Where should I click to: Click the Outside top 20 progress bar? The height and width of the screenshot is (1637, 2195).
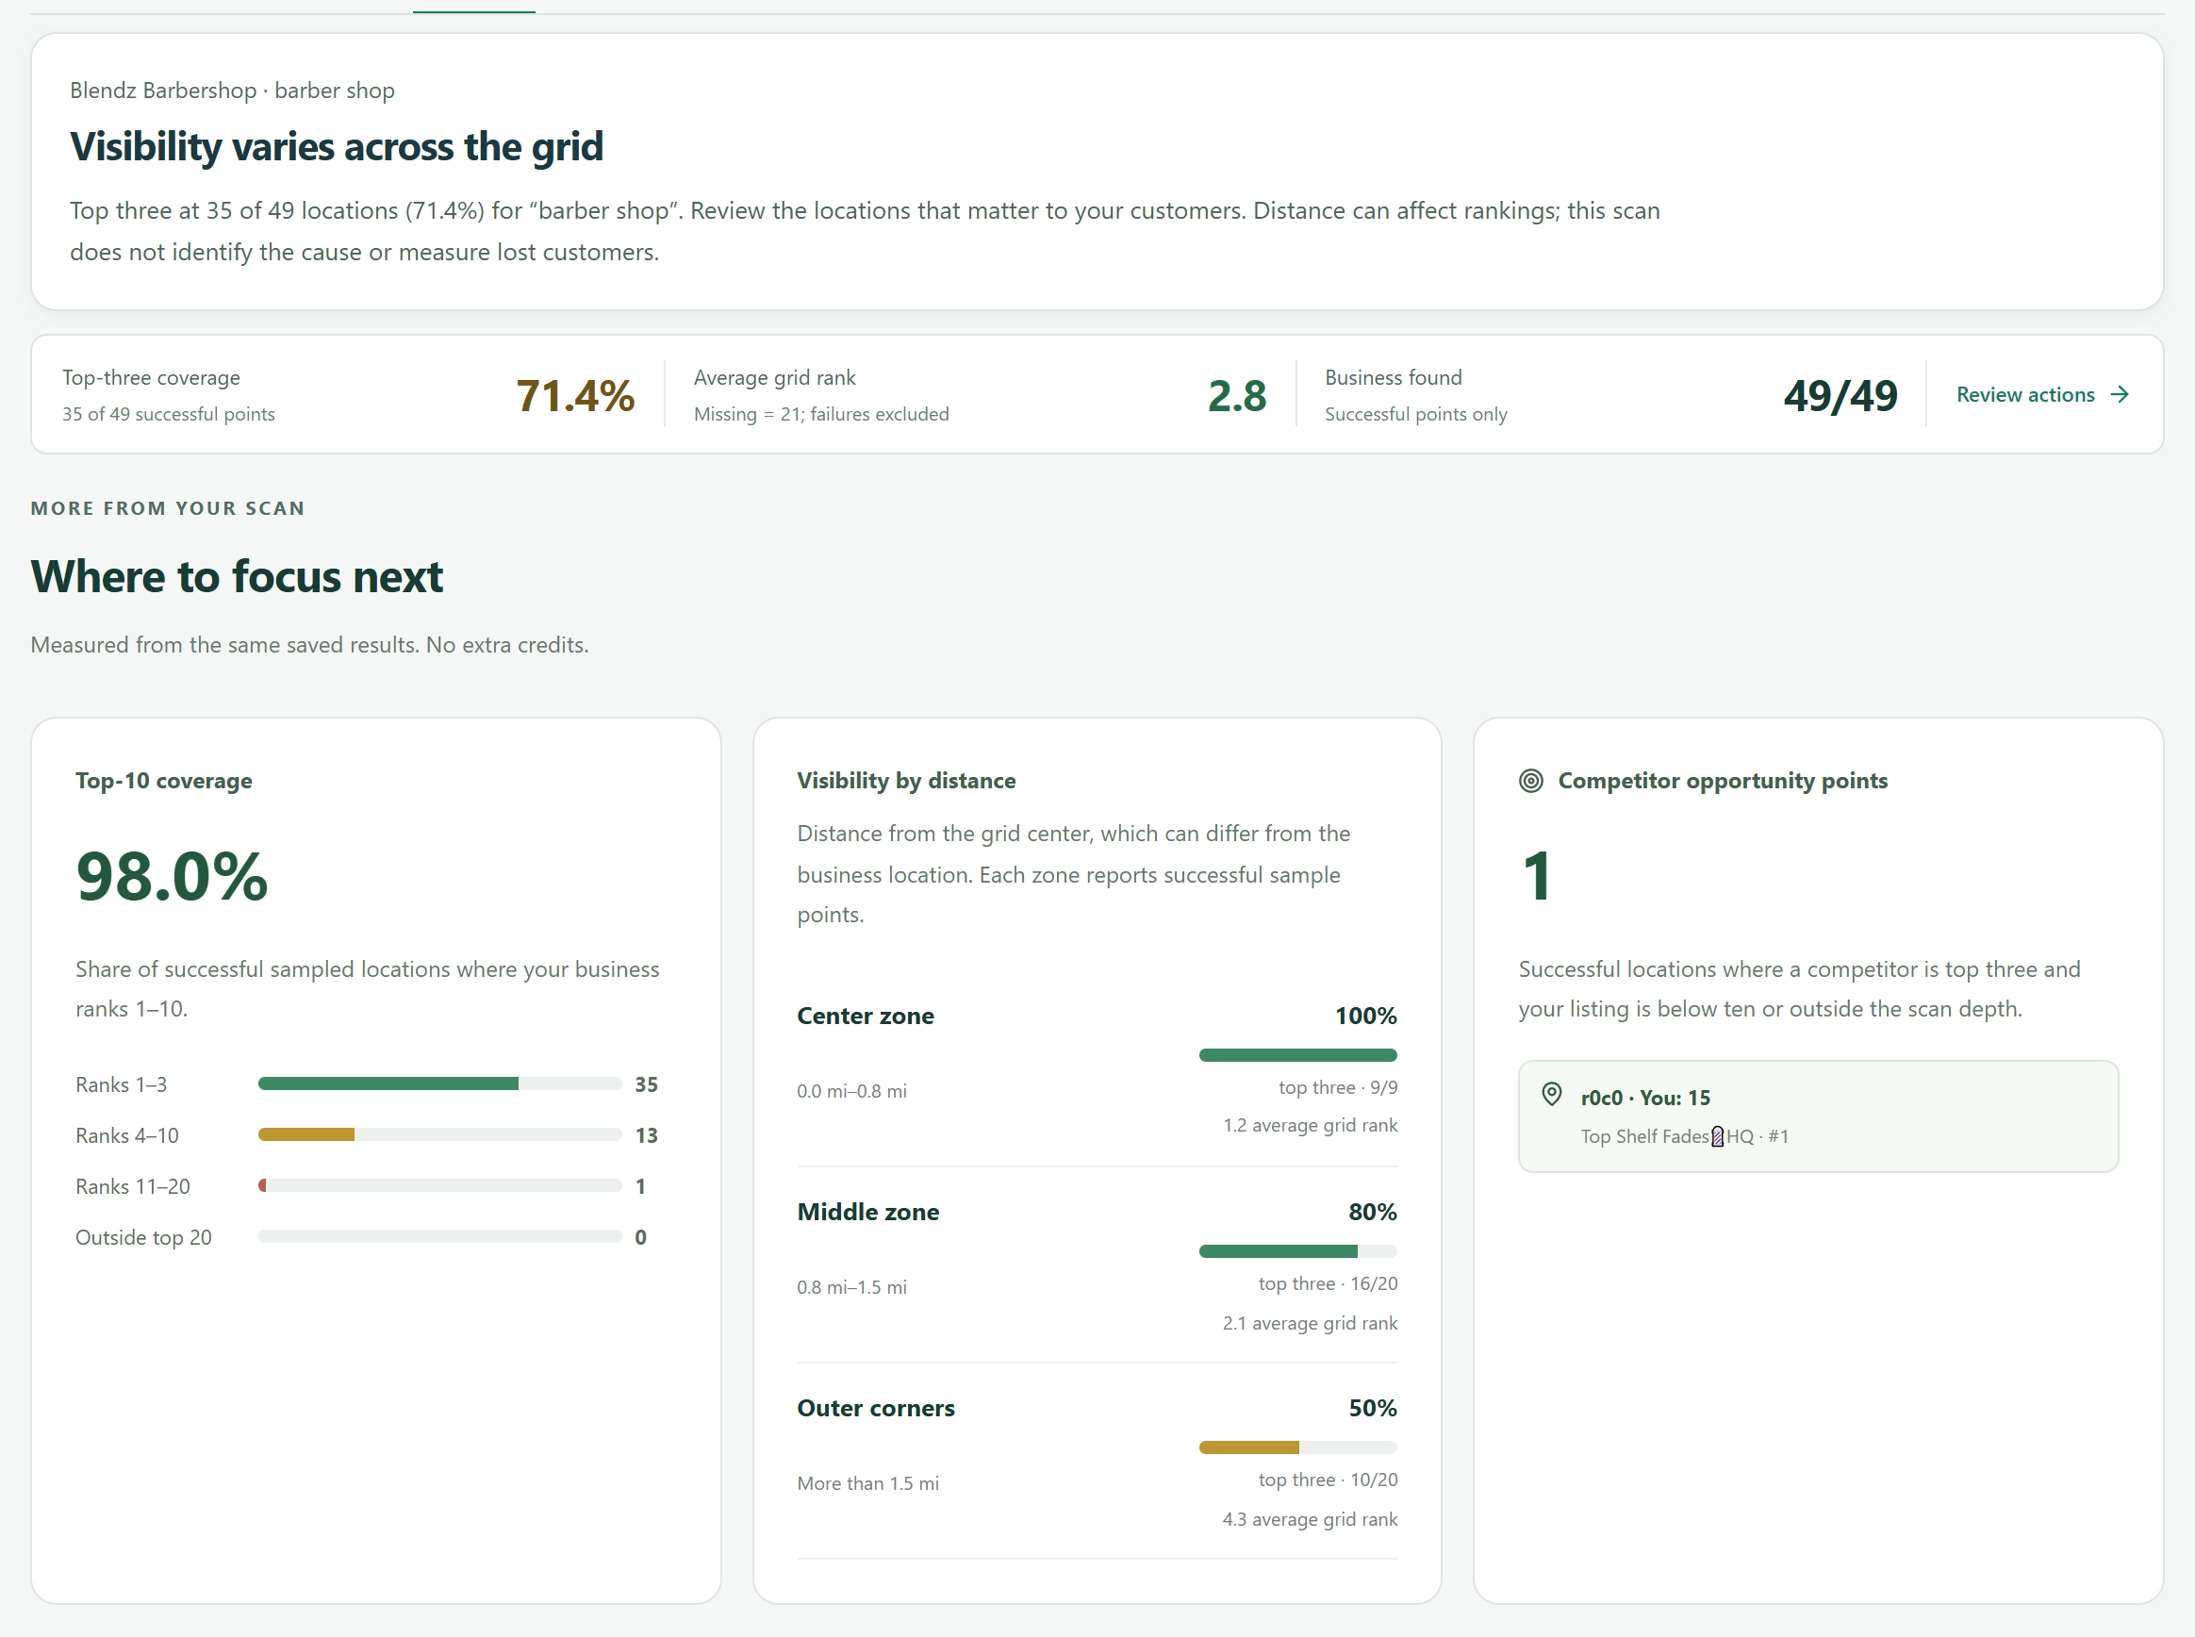click(439, 1236)
